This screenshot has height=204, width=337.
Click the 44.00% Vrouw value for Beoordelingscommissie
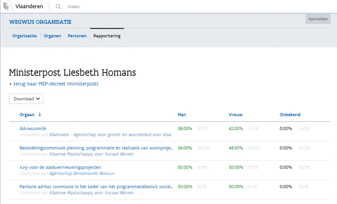pyautogui.click(x=236, y=148)
